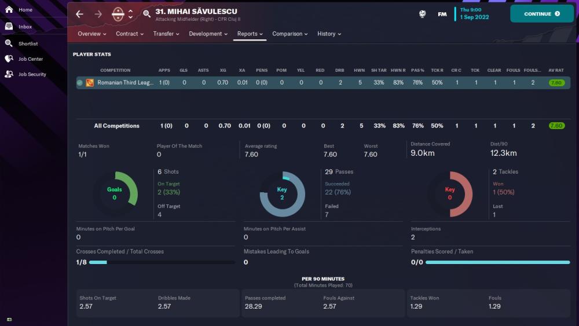Open the Job Security section
The width and height of the screenshot is (579, 326).
(x=32, y=74)
